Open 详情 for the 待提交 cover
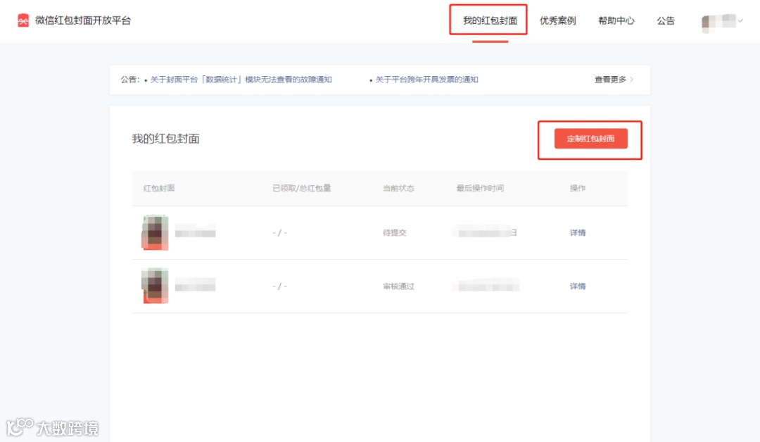Image resolution: width=760 pixels, height=442 pixels. [x=578, y=233]
